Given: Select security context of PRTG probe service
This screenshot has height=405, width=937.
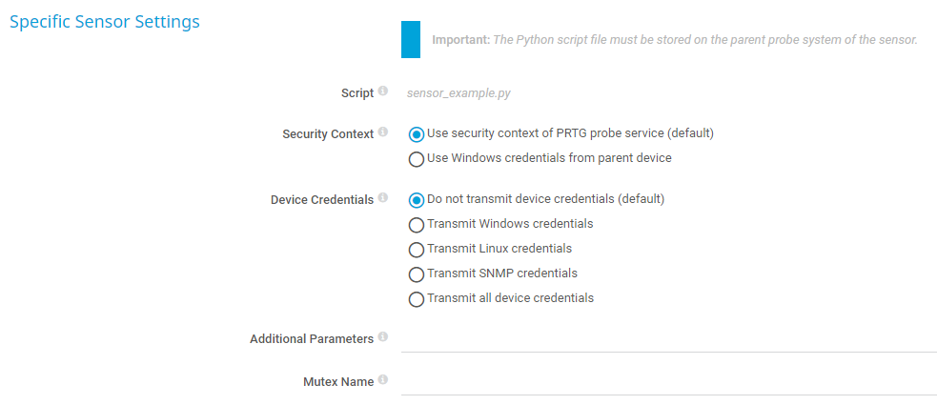Looking at the screenshot, I should [416, 134].
